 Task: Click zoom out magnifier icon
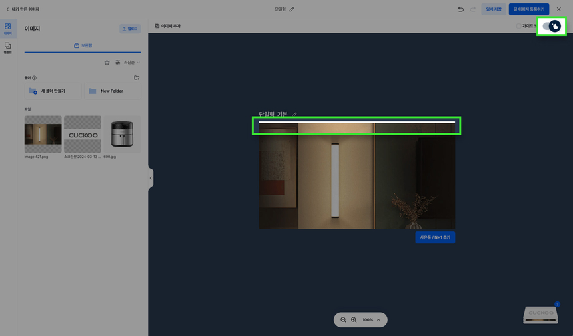click(344, 320)
